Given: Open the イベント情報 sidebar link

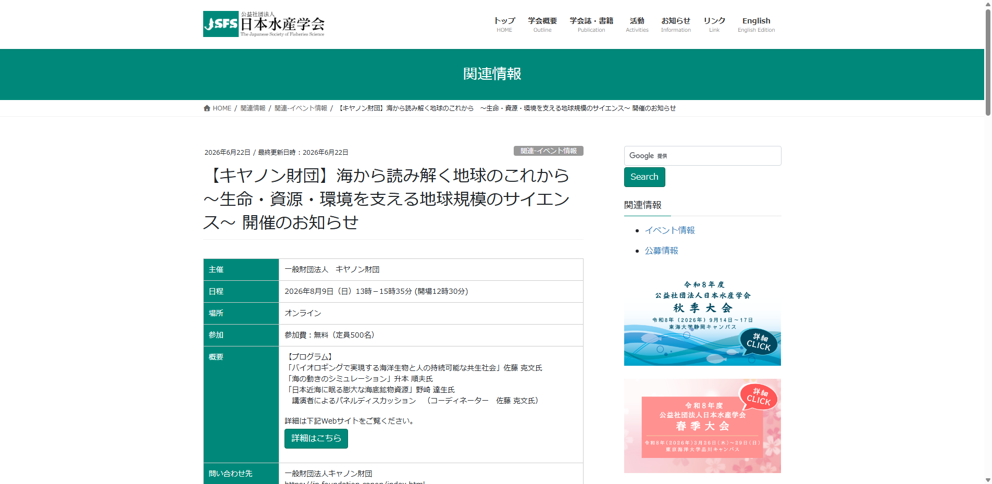Looking at the screenshot, I should [669, 230].
